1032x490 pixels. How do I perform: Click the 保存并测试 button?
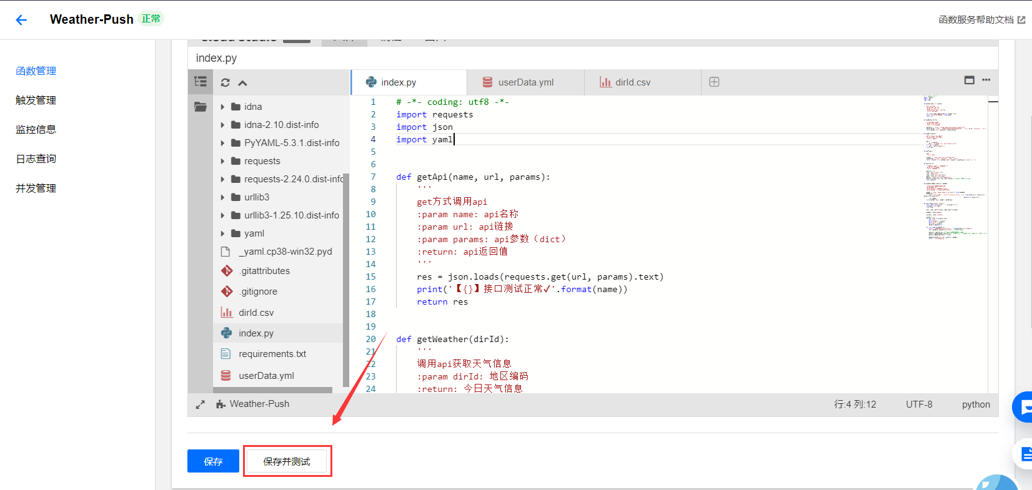[x=287, y=461]
